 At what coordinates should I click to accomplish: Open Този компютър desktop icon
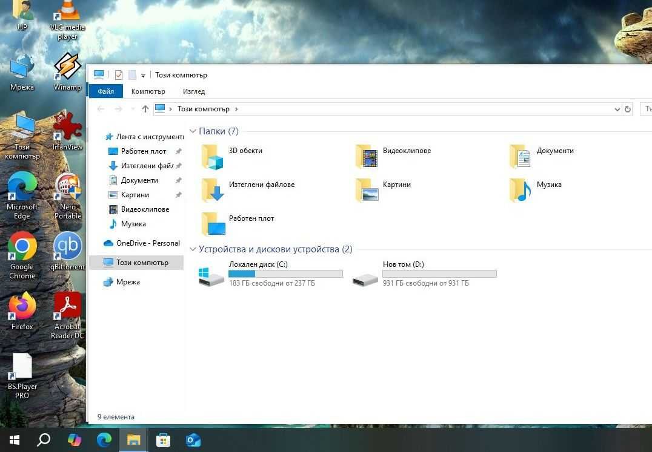click(x=22, y=136)
